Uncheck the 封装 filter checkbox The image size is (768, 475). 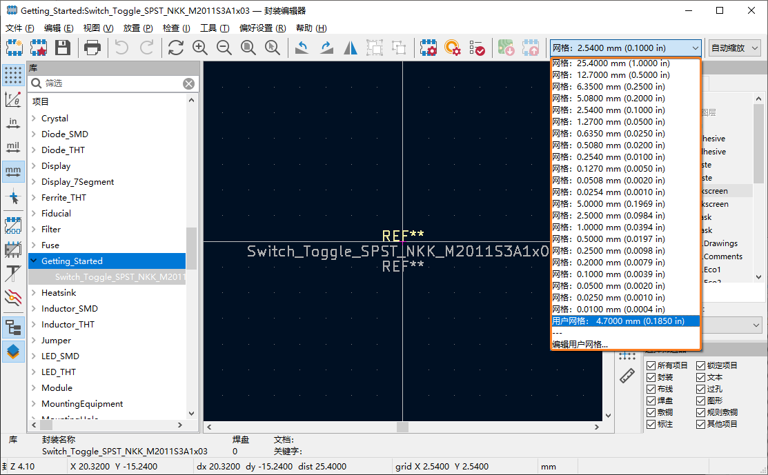[651, 377]
